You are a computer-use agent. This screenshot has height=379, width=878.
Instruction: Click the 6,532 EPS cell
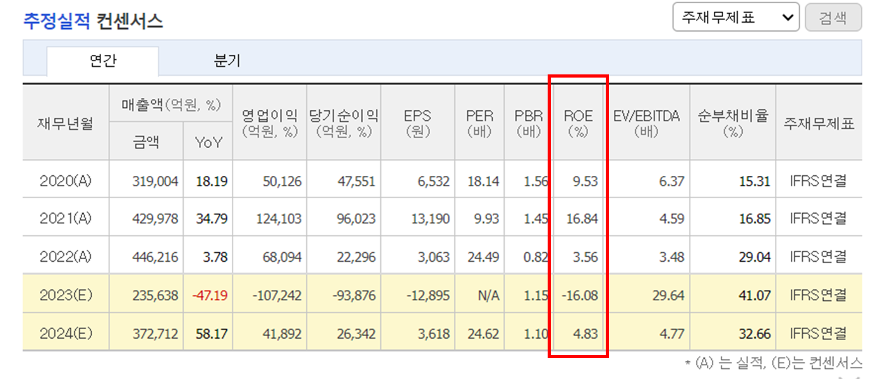[x=433, y=181]
